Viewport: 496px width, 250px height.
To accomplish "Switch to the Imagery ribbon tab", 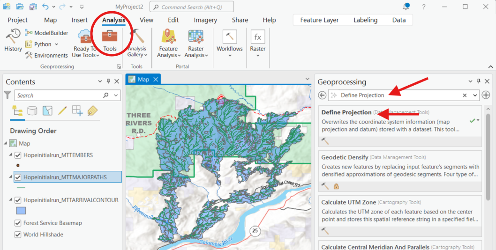I will [x=205, y=20].
